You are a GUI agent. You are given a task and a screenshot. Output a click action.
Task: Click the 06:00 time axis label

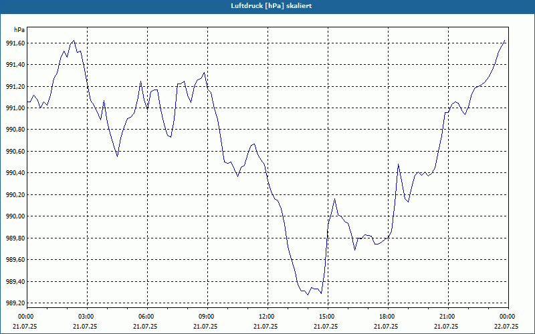click(x=147, y=316)
